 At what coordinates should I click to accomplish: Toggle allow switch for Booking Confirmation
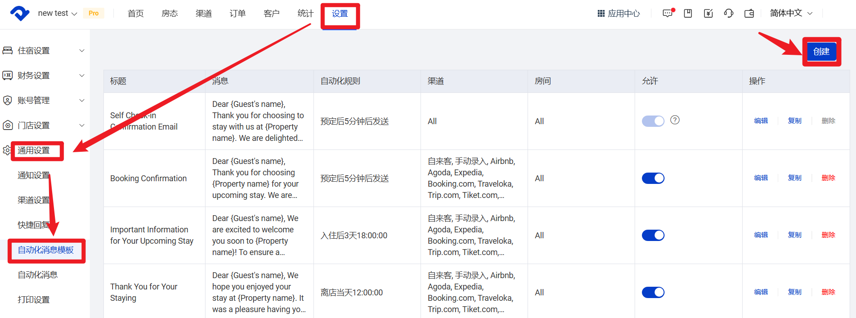click(x=653, y=178)
